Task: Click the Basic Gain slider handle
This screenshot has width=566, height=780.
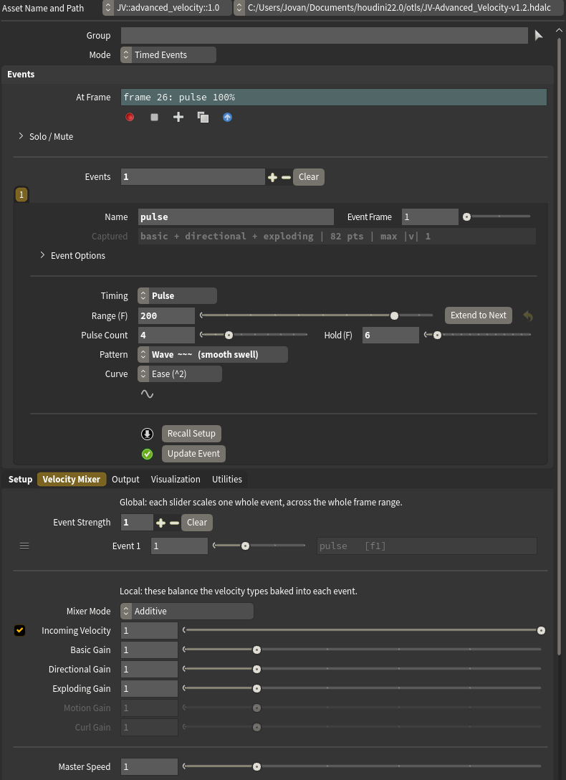Action: point(256,650)
